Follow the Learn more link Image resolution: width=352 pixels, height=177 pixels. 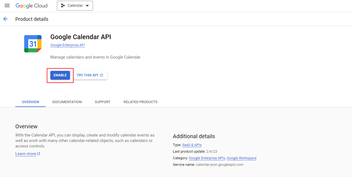click(x=28, y=154)
